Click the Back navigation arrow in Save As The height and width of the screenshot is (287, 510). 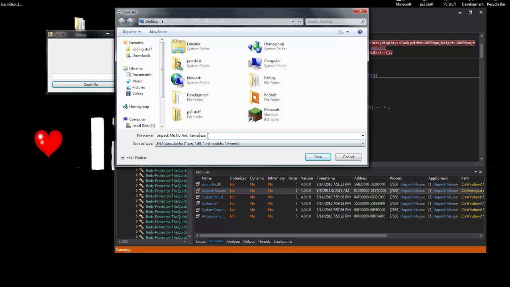(122, 22)
